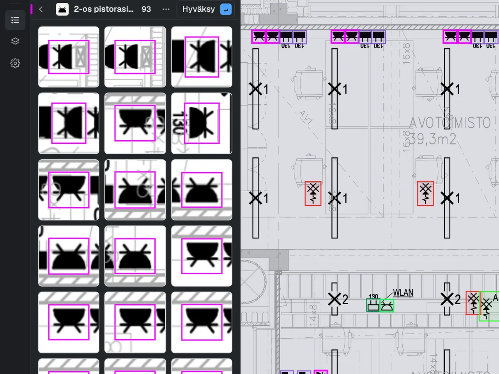The image size is (499, 374).
Task: Select the last thumbnail in the top row
Action: 202,57
